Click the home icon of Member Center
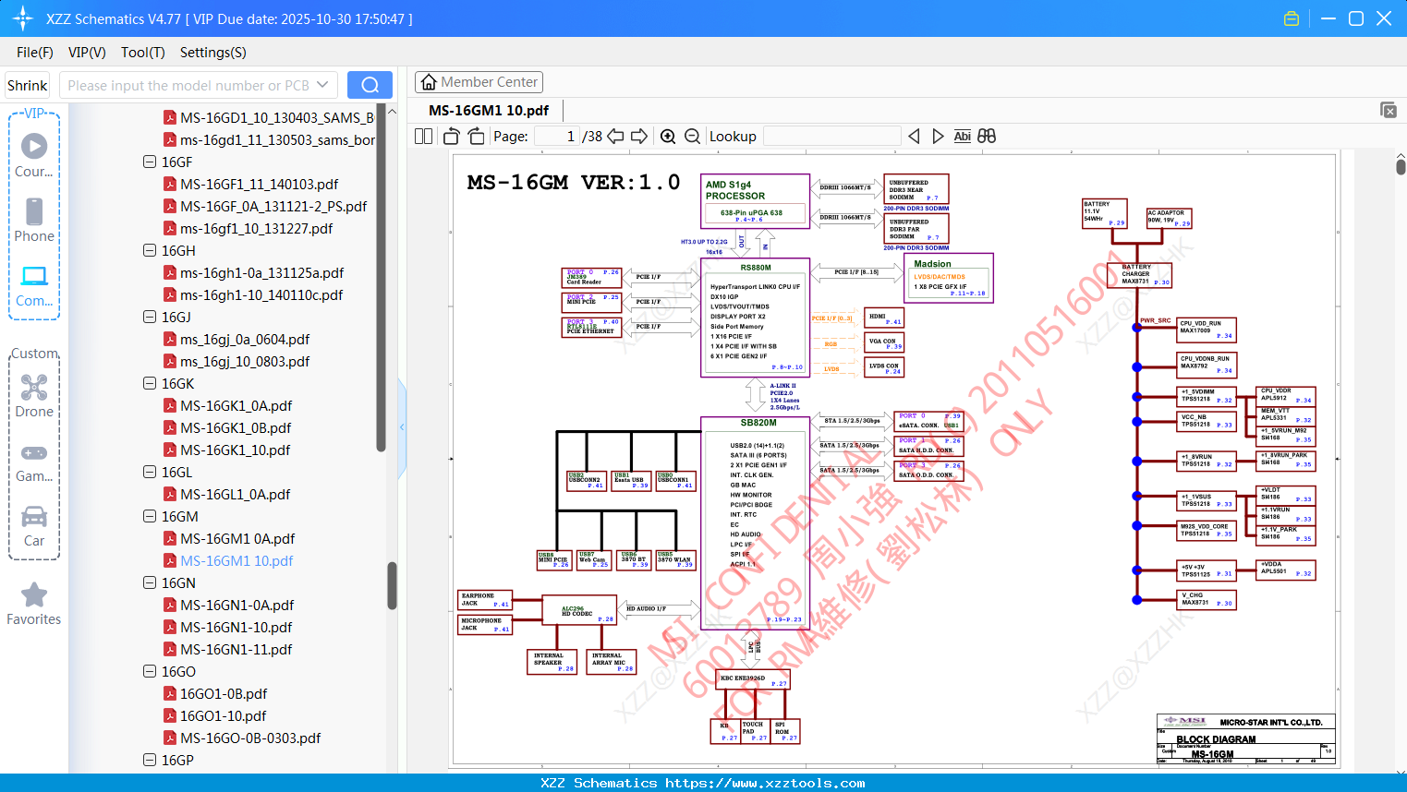The height and width of the screenshot is (792, 1407). tap(429, 82)
